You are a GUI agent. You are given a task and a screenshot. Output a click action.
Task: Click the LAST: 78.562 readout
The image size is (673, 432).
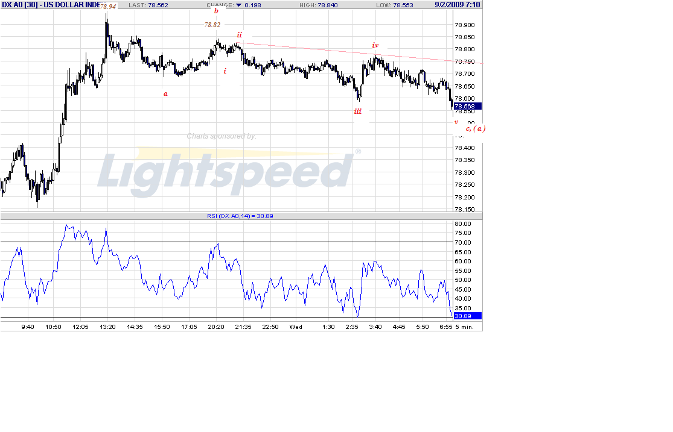pyautogui.click(x=148, y=5)
